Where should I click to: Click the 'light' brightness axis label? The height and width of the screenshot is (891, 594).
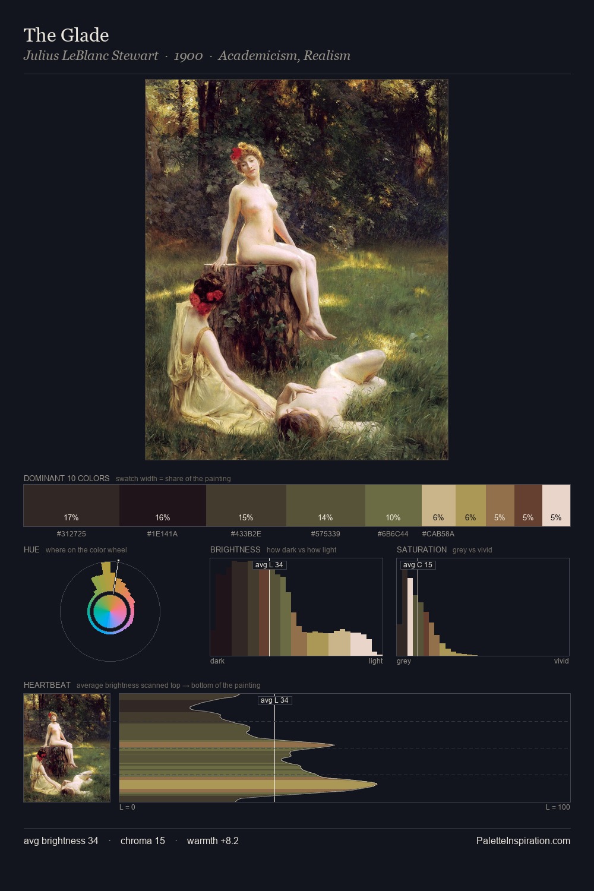pyautogui.click(x=375, y=661)
